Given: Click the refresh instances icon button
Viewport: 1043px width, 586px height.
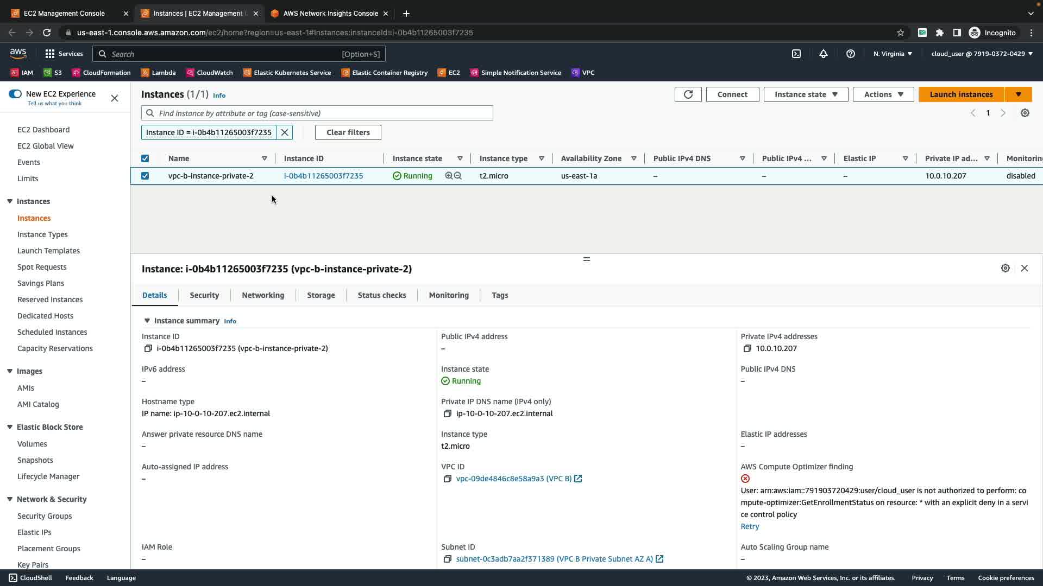Looking at the screenshot, I should 688,94.
